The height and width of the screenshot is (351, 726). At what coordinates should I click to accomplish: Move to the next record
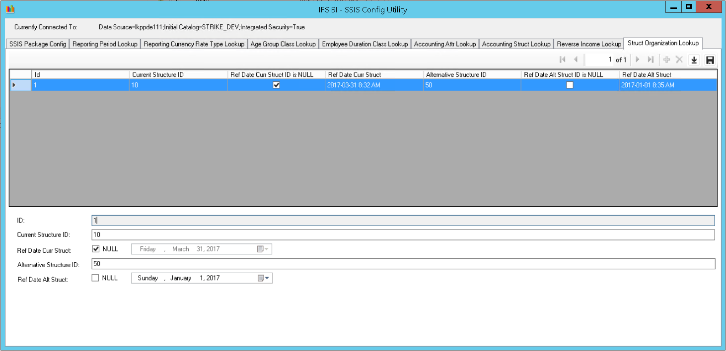tap(638, 60)
